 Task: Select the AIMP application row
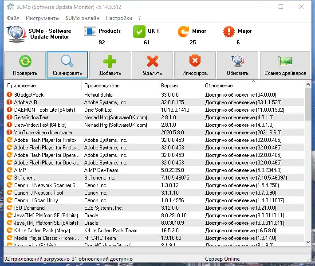pyautogui.click(x=20, y=170)
